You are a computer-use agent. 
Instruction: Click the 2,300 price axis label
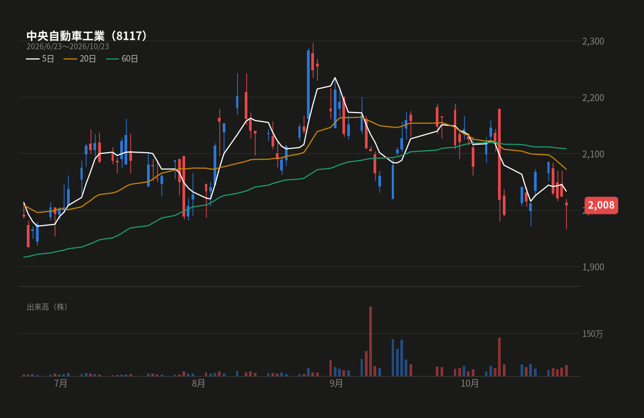[x=593, y=41]
